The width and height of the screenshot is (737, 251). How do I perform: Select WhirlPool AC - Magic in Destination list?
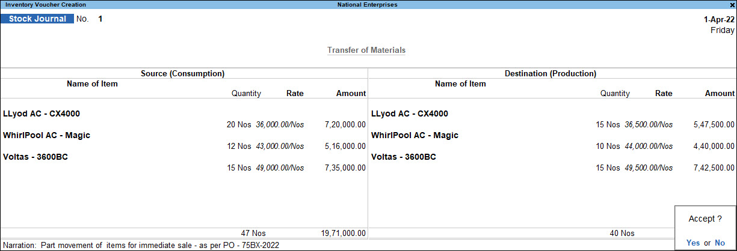tap(415, 135)
